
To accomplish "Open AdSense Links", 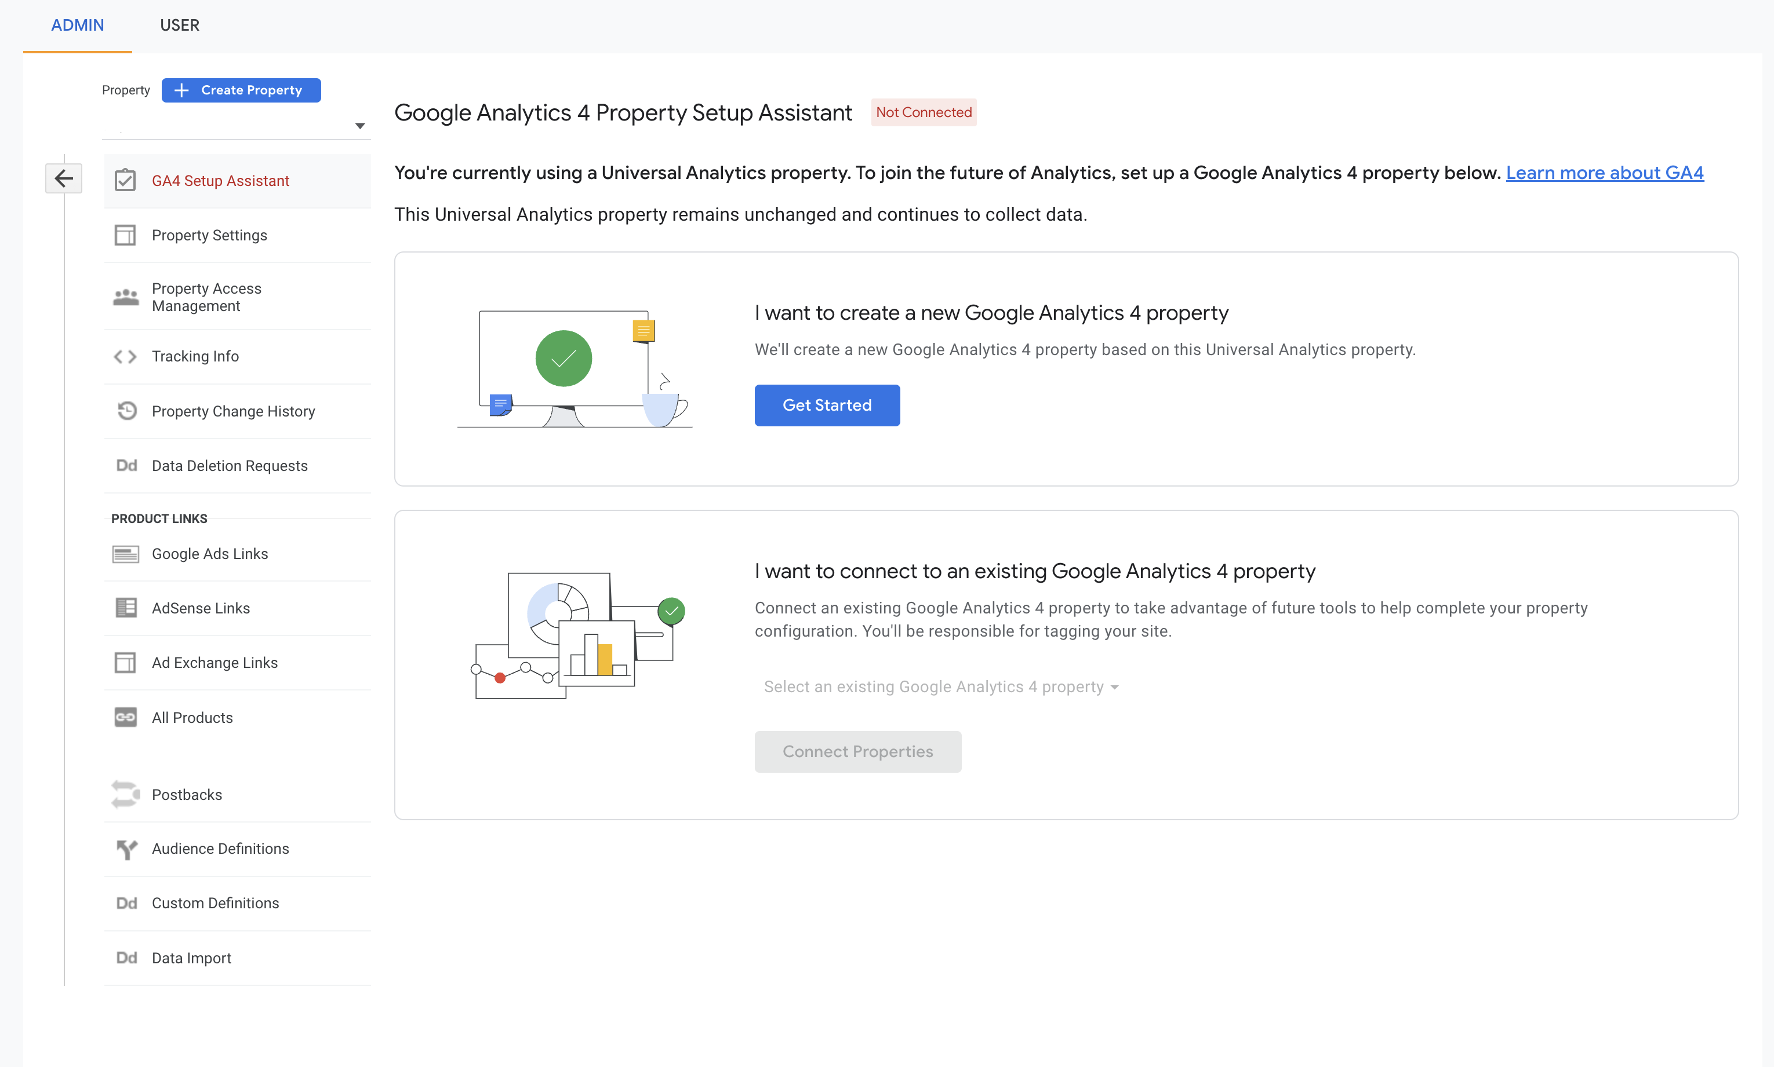I will coord(237,608).
